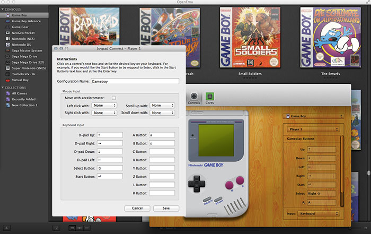Click A Button key field

coord(162,135)
